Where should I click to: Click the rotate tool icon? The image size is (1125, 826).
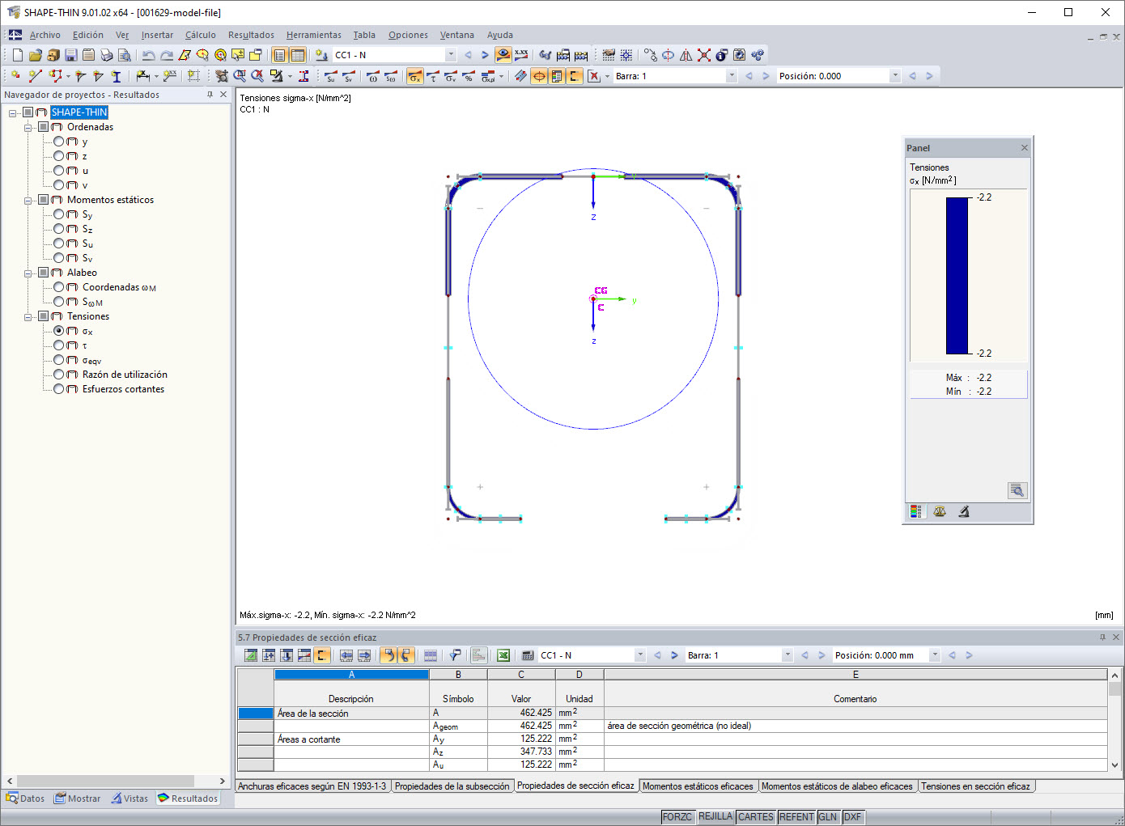pos(669,55)
